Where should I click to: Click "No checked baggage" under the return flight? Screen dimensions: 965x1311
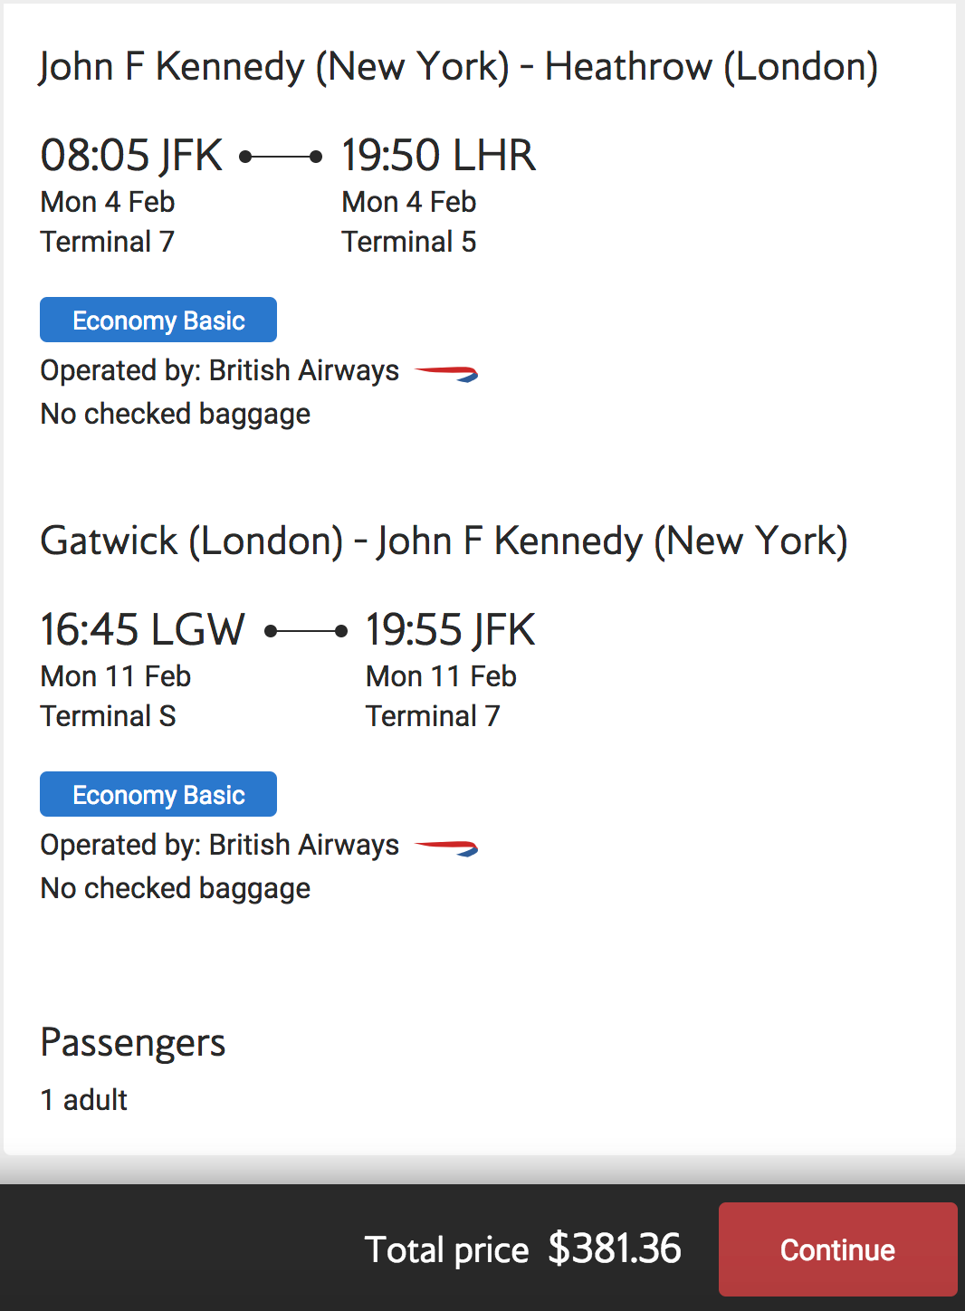coord(176,888)
